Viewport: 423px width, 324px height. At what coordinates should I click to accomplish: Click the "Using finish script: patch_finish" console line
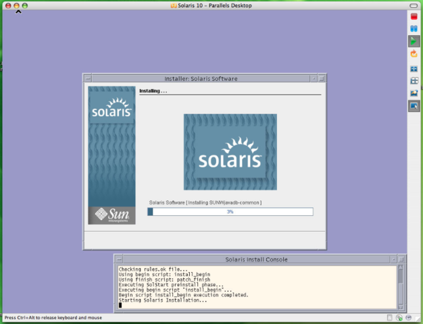164,279
